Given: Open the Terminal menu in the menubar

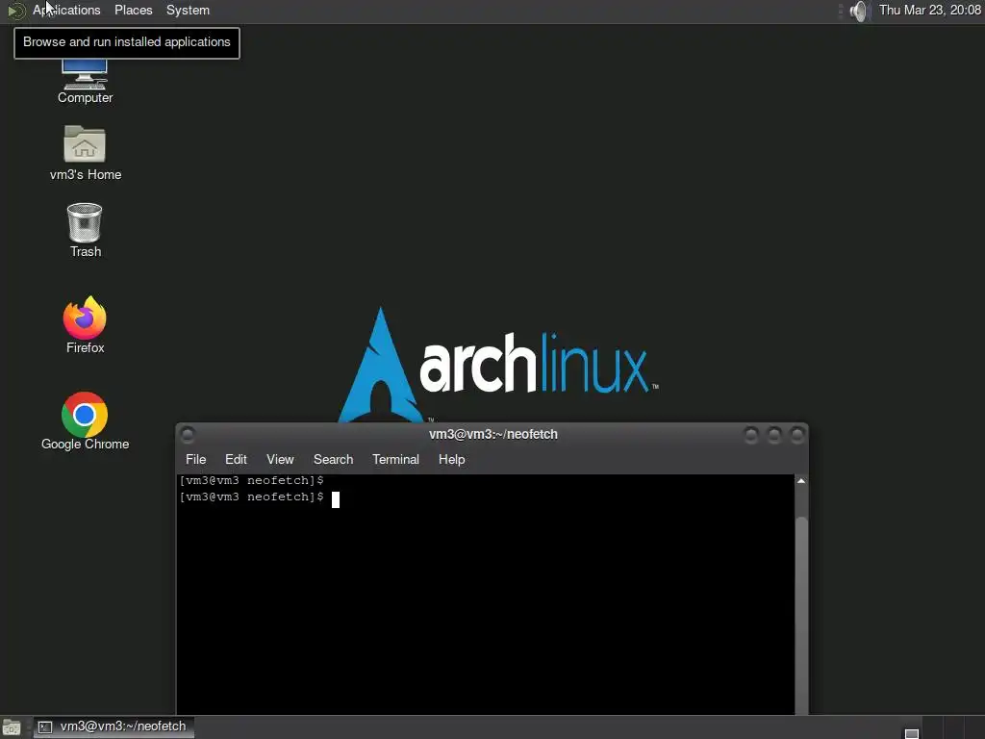Looking at the screenshot, I should pyautogui.click(x=395, y=459).
